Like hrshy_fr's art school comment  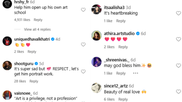pos(83,10)
